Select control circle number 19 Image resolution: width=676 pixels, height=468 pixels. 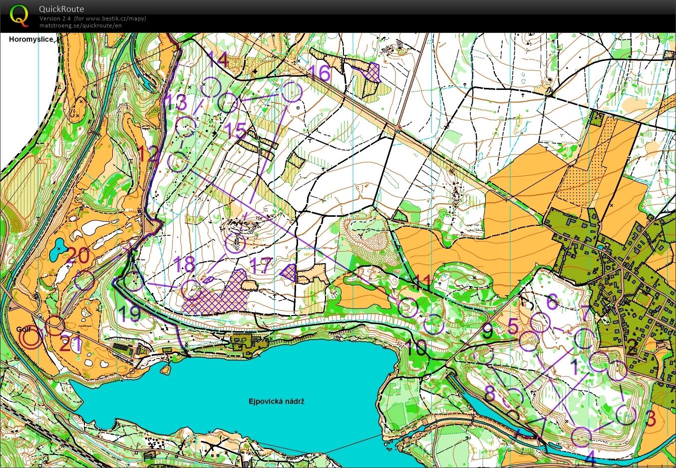click(x=133, y=281)
